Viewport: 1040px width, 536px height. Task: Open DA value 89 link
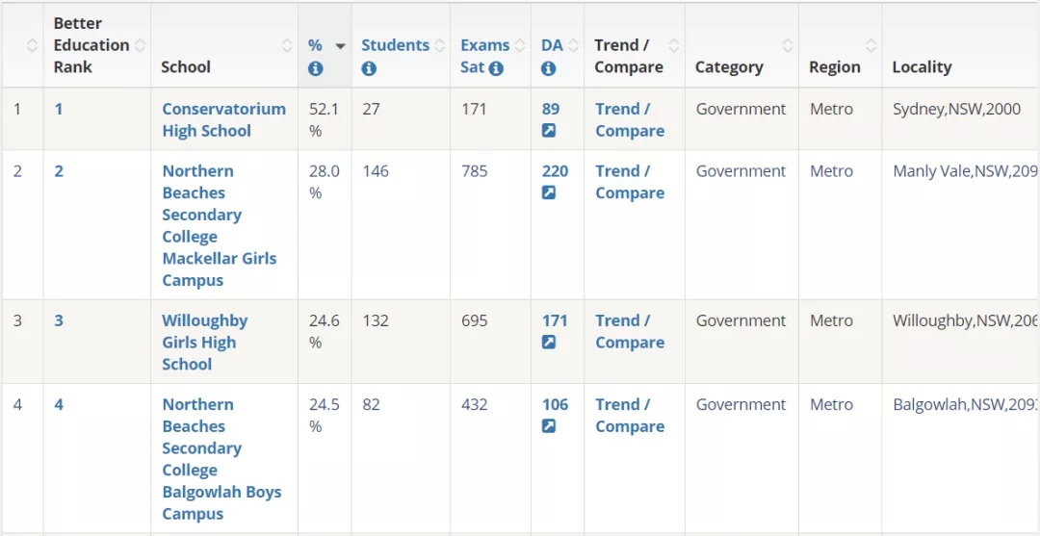(551, 109)
